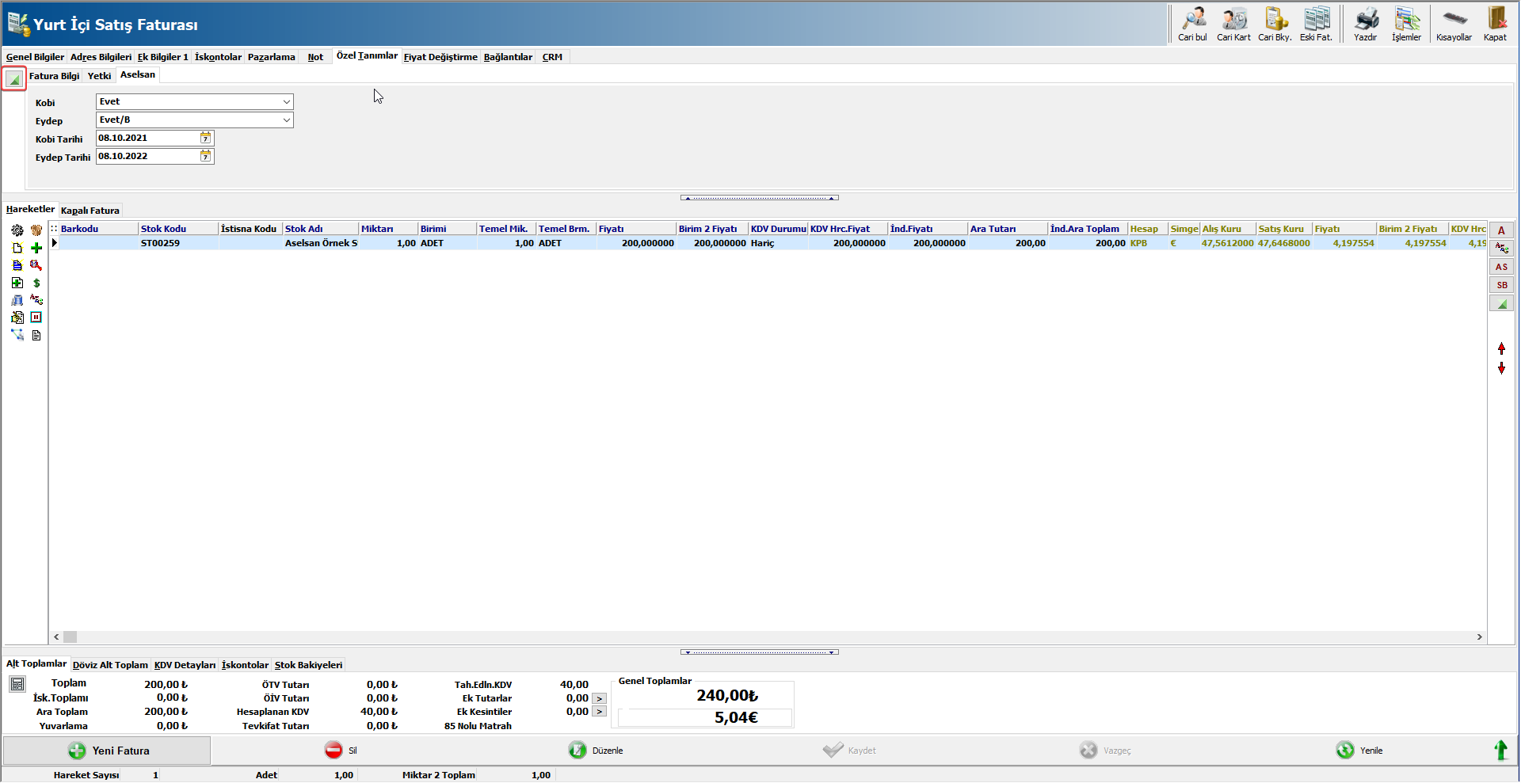The height and width of the screenshot is (783, 1521).
Task: Click the Cari bul search icon
Action: (1192, 20)
